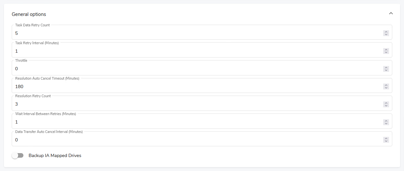
Task: Raise Resolution Auto Cancel Timeout via up arrow
Action: tap(386, 85)
